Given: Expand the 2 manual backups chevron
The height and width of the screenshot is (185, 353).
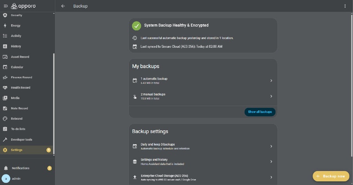Looking at the screenshot, I should [x=271, y=96].
